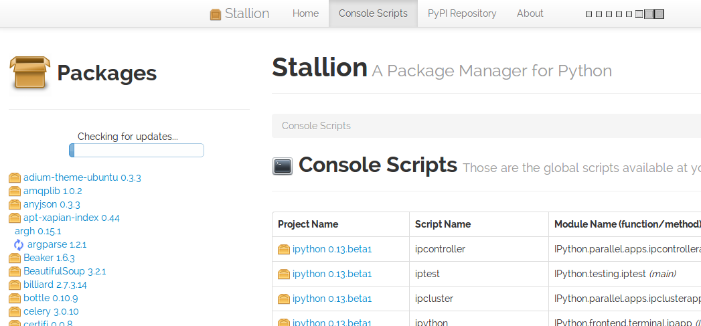Click the terminal icon beside Console Scripts heading
The image size is (701, 326).
[x=283, y=165]
